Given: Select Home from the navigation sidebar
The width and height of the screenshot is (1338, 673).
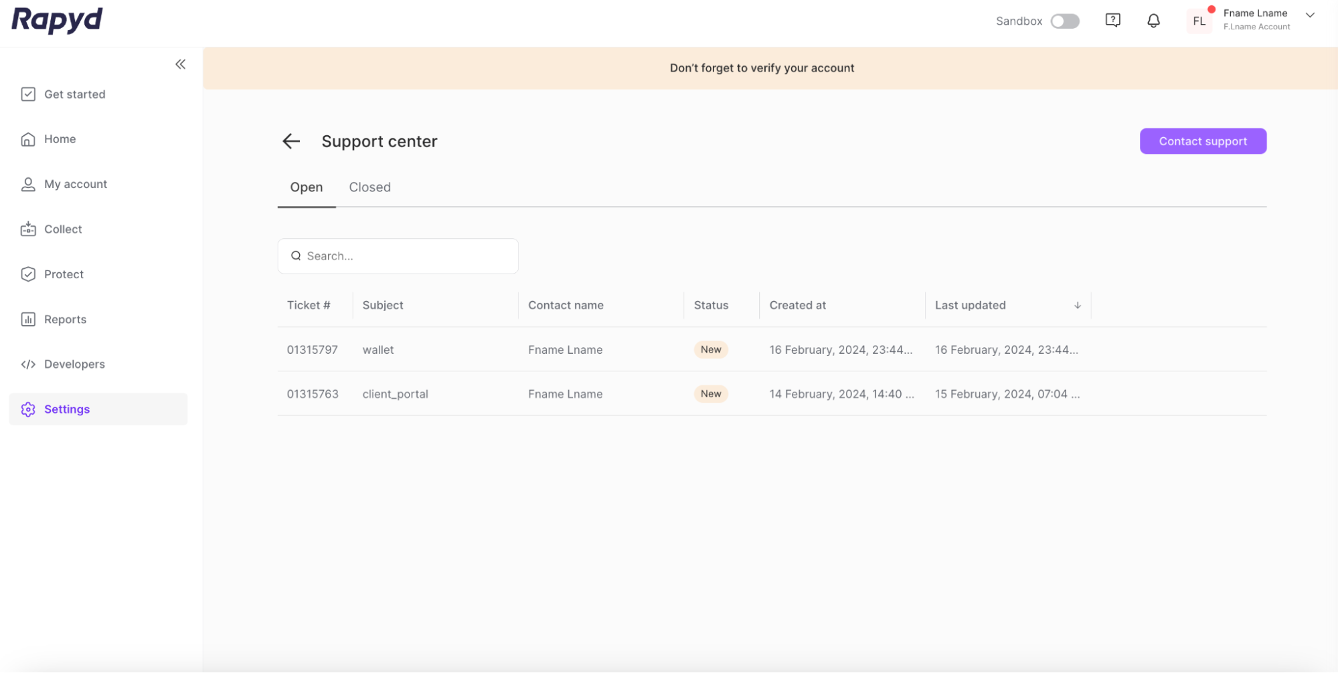Looking at the screenshot, I should 60,138.
